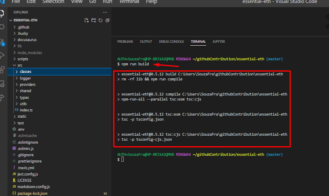Switch to the OUTPUT panel tab
The width and height of the screenshot is (329, 196).
point(146,41)
